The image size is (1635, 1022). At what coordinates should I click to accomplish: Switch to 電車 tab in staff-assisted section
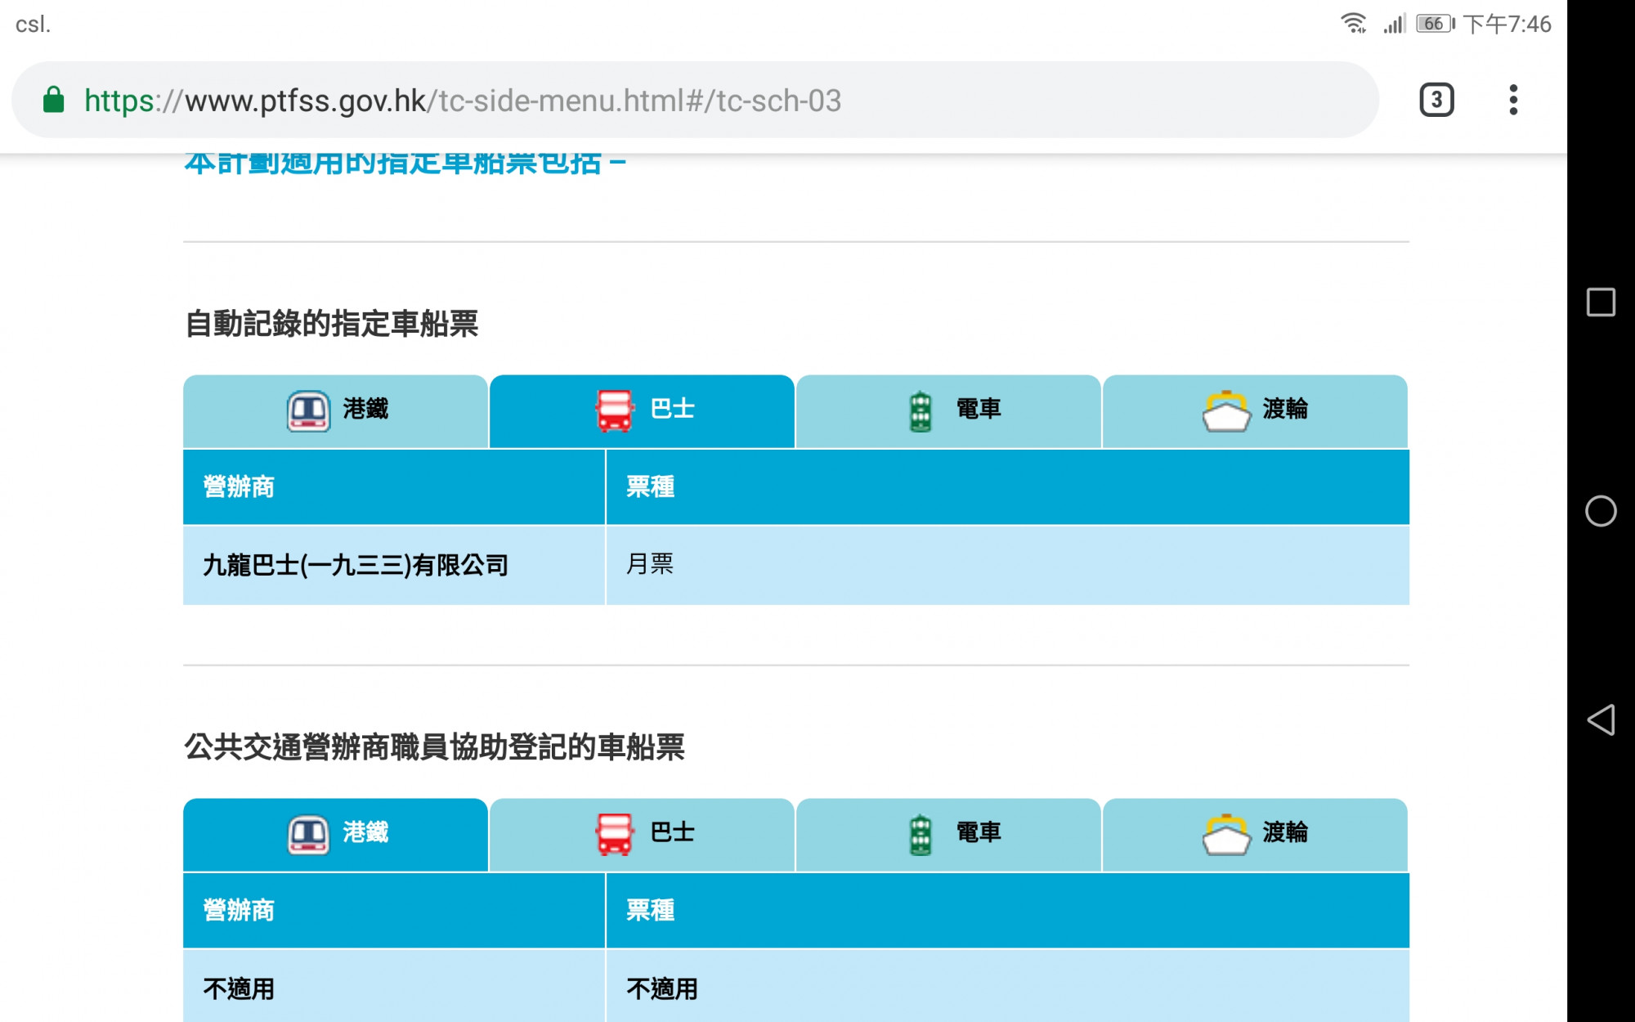click(979, 832)
